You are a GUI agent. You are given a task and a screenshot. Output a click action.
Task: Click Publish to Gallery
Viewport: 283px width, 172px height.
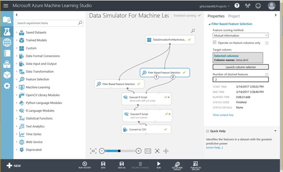[x=196, y=166]
